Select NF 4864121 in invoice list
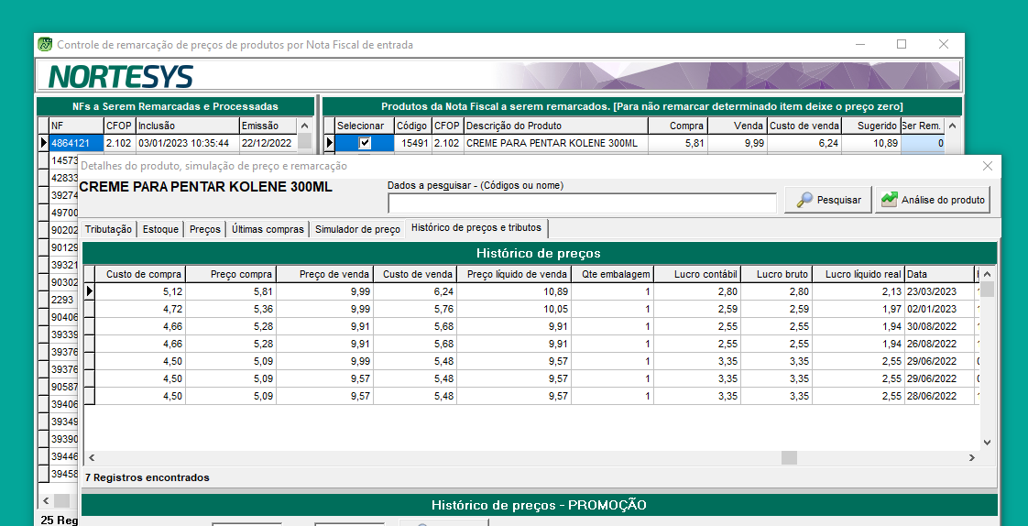The height and width of the screenshot is (526, 1028). (70, 143)
